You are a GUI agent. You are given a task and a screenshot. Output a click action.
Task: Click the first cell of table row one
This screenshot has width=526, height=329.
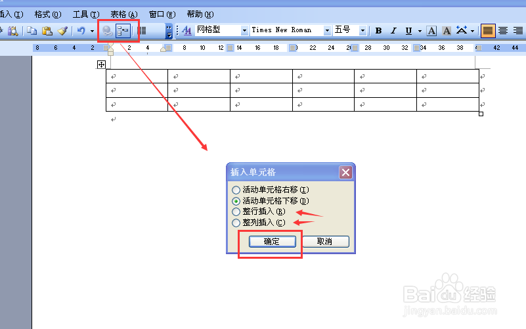(x=137, y=76)
